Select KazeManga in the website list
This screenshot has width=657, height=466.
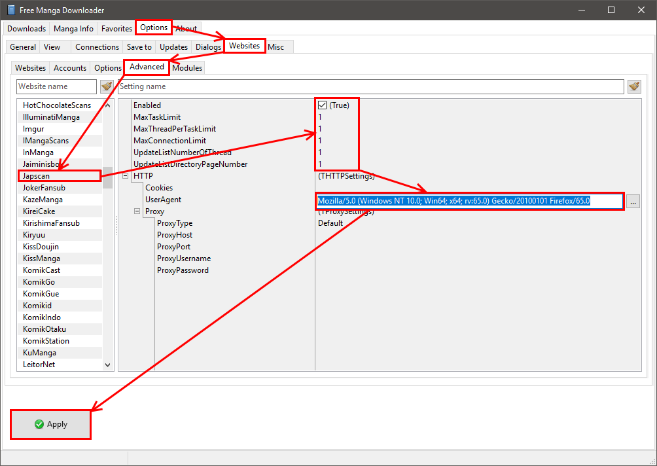[59, 200]
